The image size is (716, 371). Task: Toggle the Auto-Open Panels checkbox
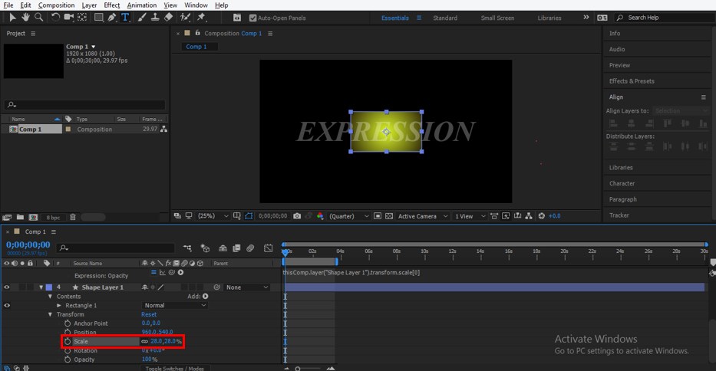click(x=253, y=18)
